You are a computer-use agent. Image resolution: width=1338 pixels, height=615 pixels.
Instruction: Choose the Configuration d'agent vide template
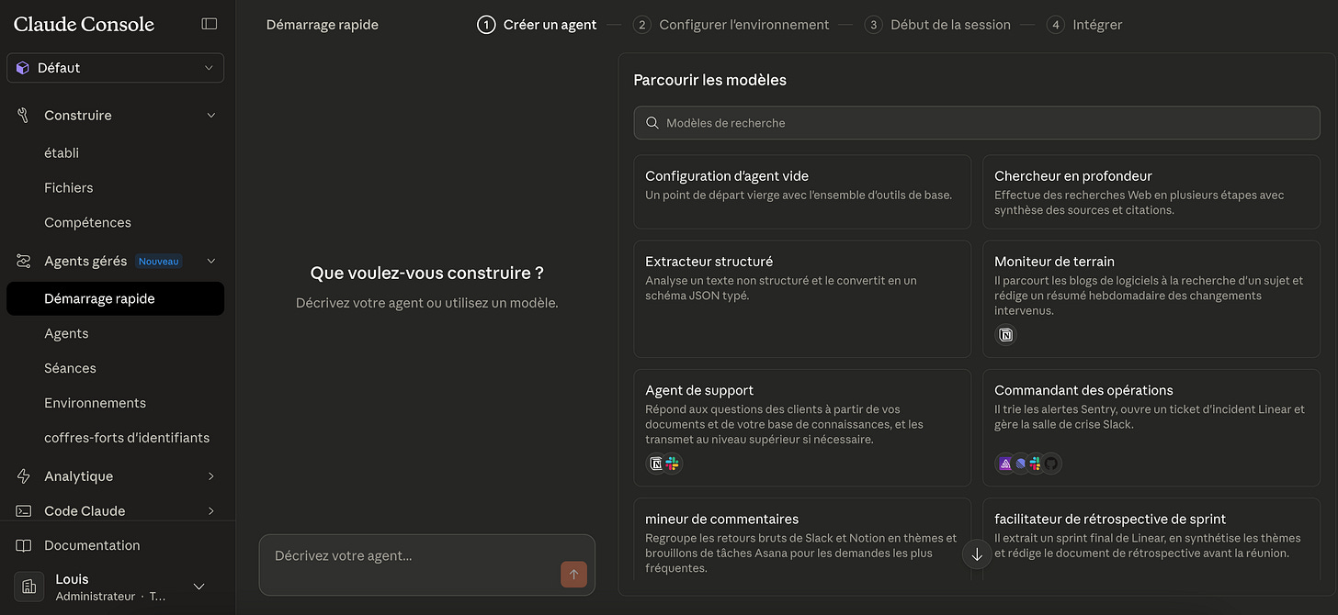tap(802, 192)
